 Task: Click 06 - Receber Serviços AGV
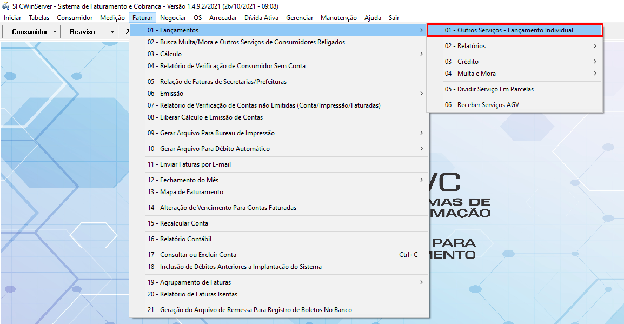point(482,105)
